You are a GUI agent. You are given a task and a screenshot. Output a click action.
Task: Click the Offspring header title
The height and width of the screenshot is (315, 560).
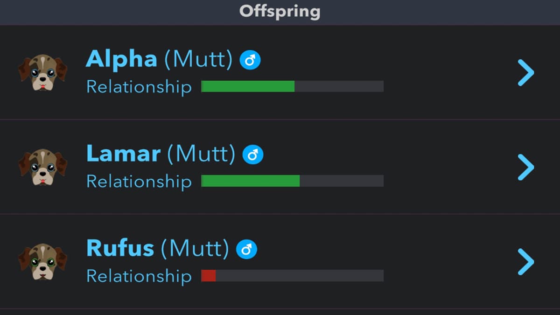click(280, 11)
